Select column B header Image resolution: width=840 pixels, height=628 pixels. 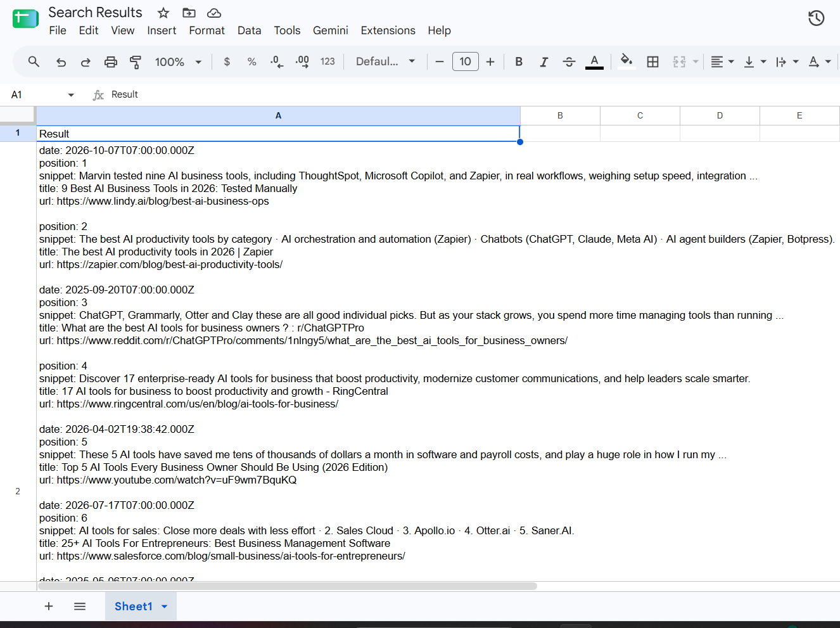pyautogui.click(x=560, y=115)
